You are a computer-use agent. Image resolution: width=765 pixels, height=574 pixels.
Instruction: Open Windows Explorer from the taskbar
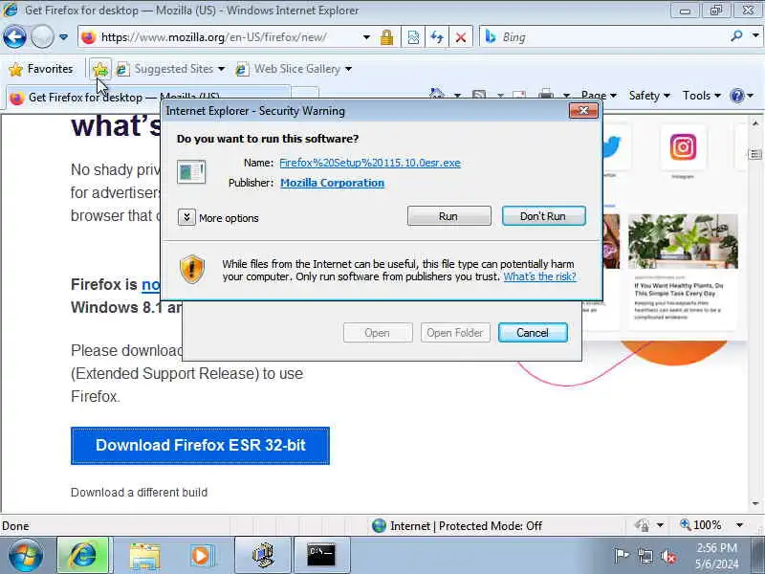[x=144, y=556]
